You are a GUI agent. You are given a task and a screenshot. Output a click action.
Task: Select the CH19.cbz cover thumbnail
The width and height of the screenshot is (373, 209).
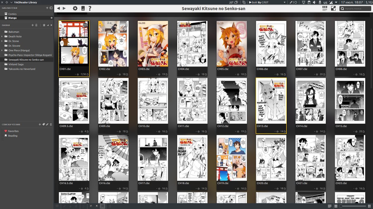tap(232, 158)
